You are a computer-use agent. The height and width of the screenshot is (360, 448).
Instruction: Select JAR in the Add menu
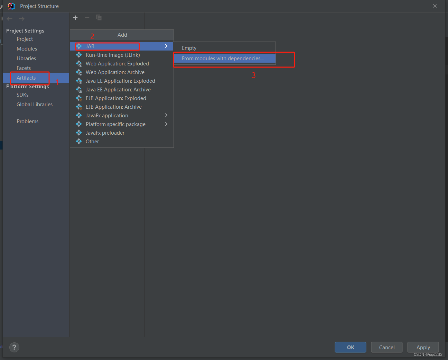(x=121, y=46)
